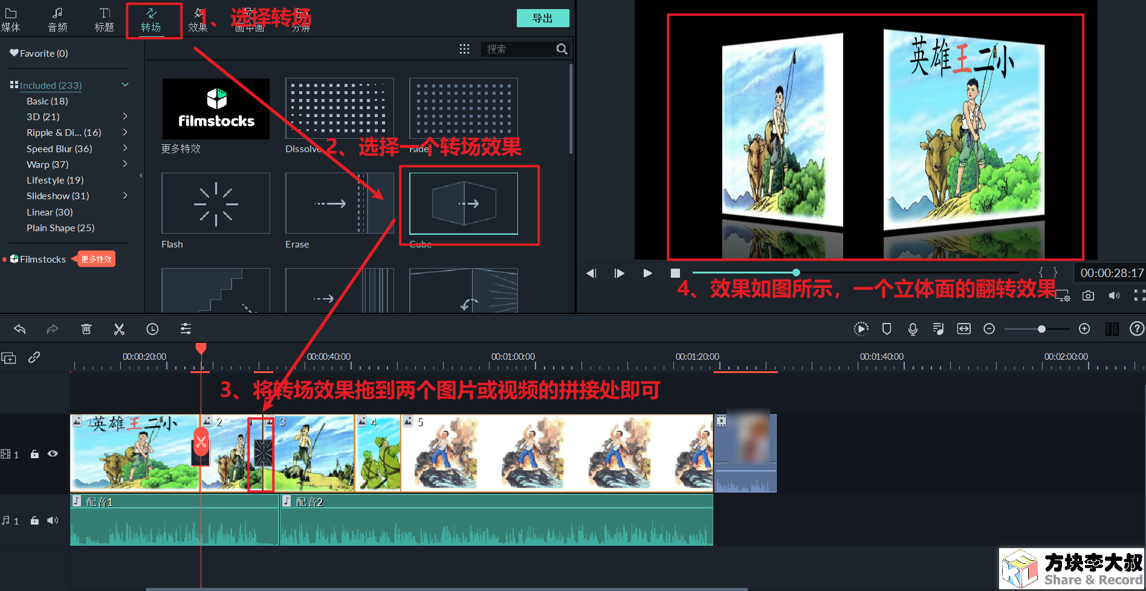Stop the preview playback

click(675, 273)
